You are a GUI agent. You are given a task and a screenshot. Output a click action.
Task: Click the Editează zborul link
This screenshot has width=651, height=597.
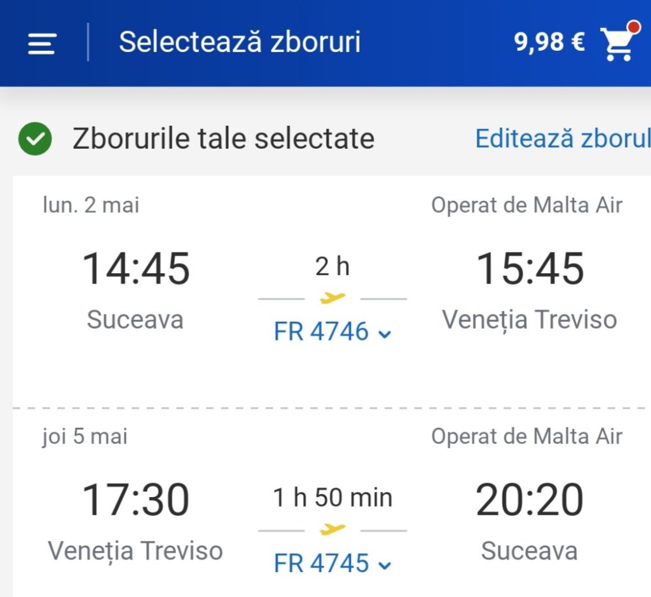click(562, 139)
